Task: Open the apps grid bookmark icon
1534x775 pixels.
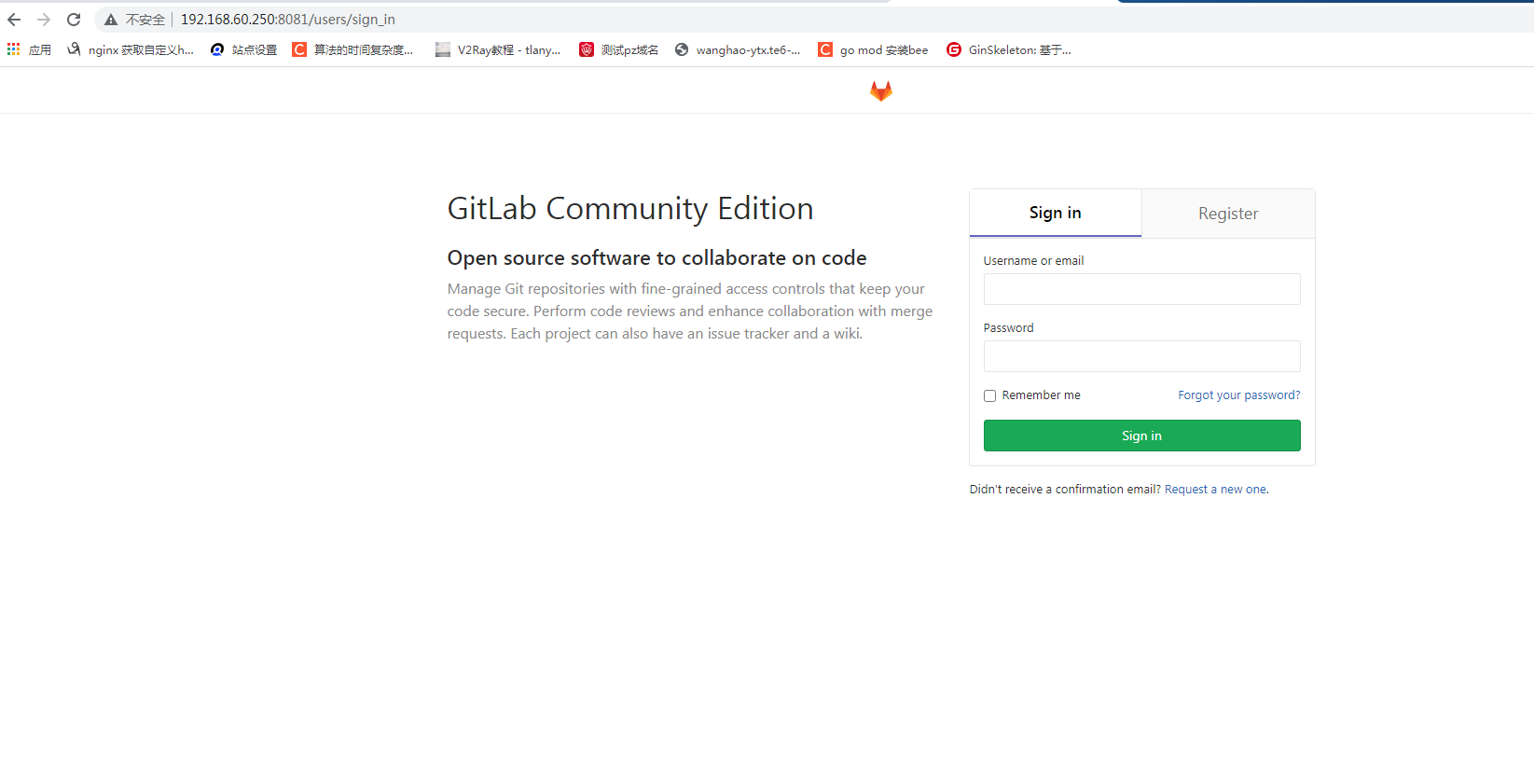Action: point(14,49)
